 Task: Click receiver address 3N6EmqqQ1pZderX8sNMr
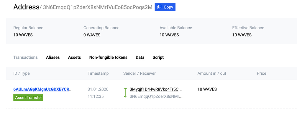156,96
